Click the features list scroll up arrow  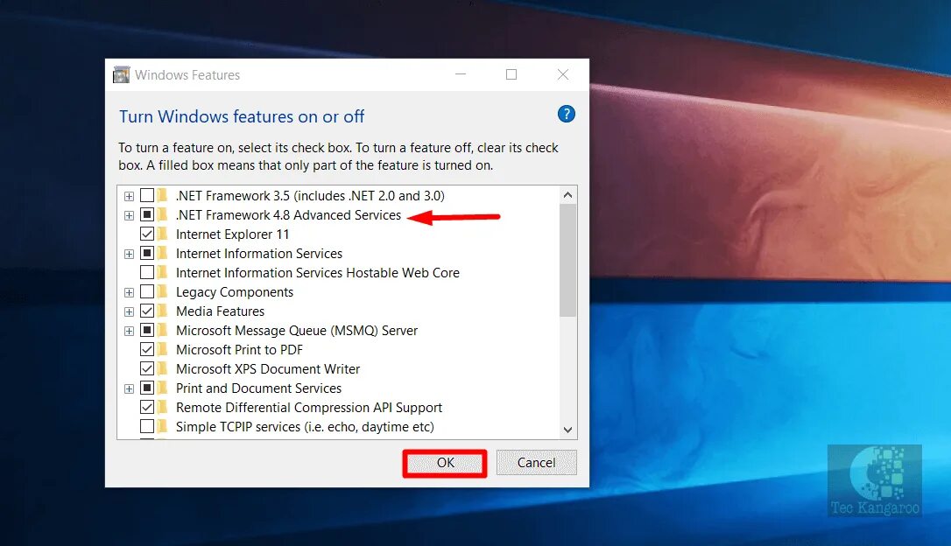(567, 194)
